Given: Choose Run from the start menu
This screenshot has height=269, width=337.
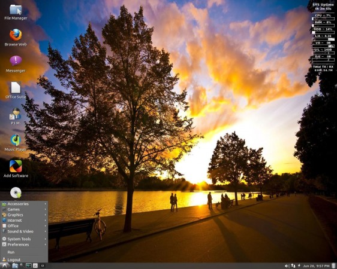Looking at the screenshot, I should click(x=24, y=252).
